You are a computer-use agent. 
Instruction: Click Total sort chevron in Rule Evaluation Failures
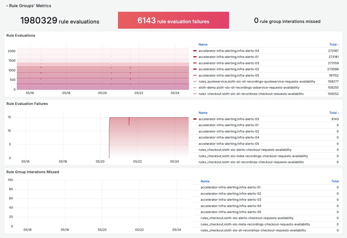(x=338, y=113)
